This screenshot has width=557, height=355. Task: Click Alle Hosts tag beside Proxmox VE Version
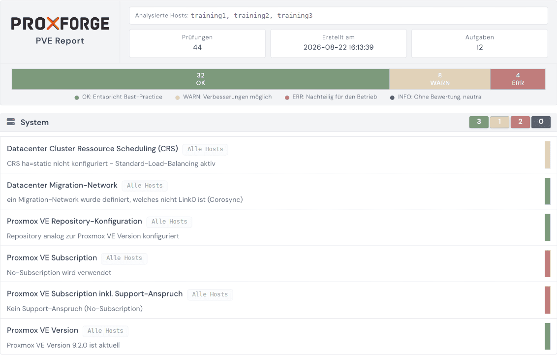tap(105, 331)
